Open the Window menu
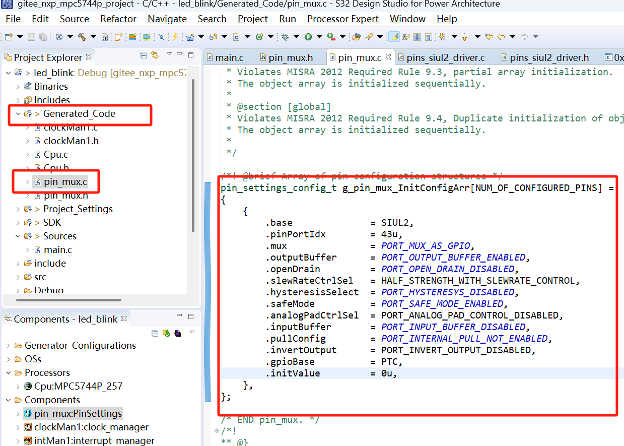624x446 pixels. (x=407, y=19)
